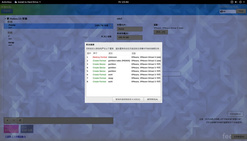Click the reload storage configuration icon
The height and width of the screenshot is (141, 247).
(20, 120)
